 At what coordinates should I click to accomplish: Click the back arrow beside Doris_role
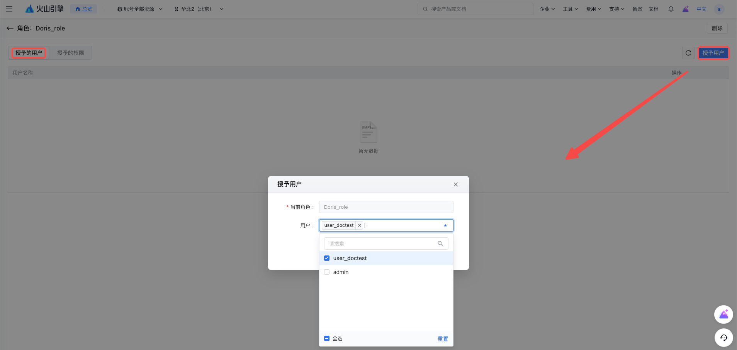pyautogui.click(x=10, y=28)
